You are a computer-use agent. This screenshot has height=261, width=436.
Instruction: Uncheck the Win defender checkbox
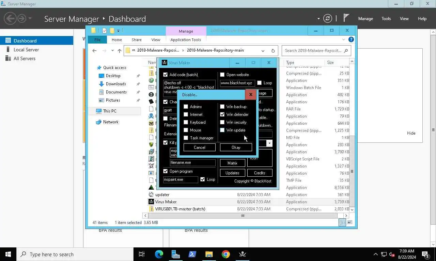click(x=222, y=115)
